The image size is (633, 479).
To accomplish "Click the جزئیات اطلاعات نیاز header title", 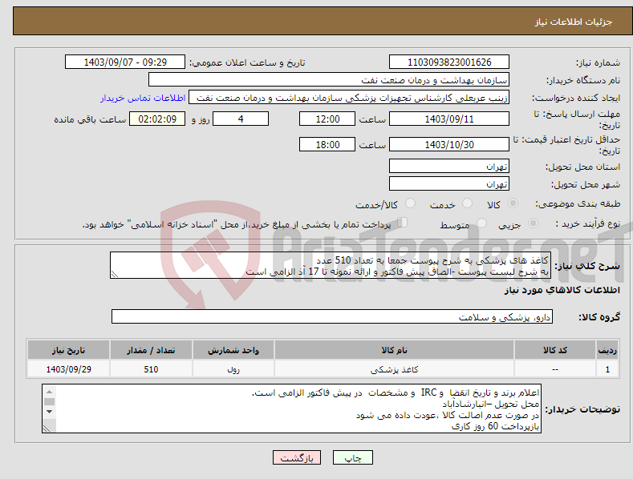I will [574, 22].
